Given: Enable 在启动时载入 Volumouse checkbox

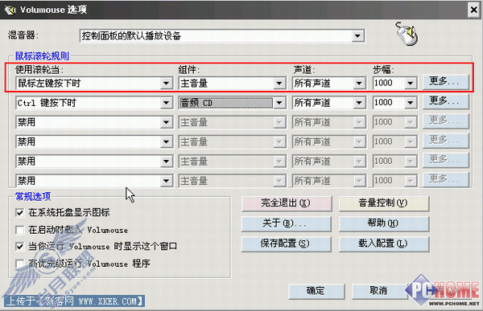Looking at the screenshot, I should point(19,230).
